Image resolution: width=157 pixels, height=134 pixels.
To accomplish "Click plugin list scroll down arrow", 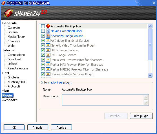I will coord(150,75).
